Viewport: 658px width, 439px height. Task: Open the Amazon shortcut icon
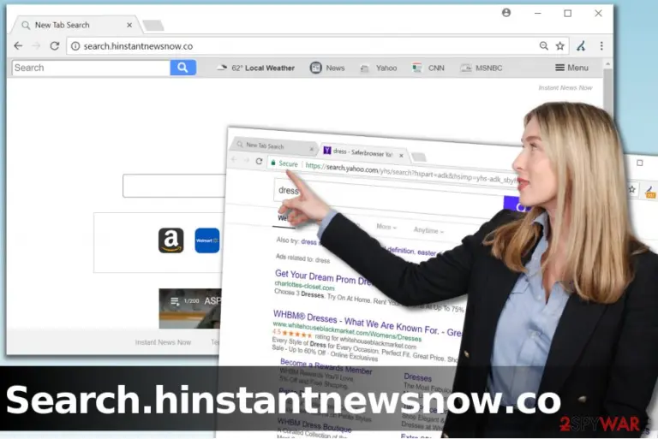click(170, 240)
